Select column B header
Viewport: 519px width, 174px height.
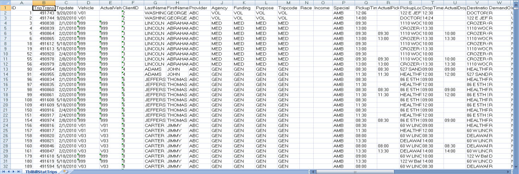tap(44, 3)
